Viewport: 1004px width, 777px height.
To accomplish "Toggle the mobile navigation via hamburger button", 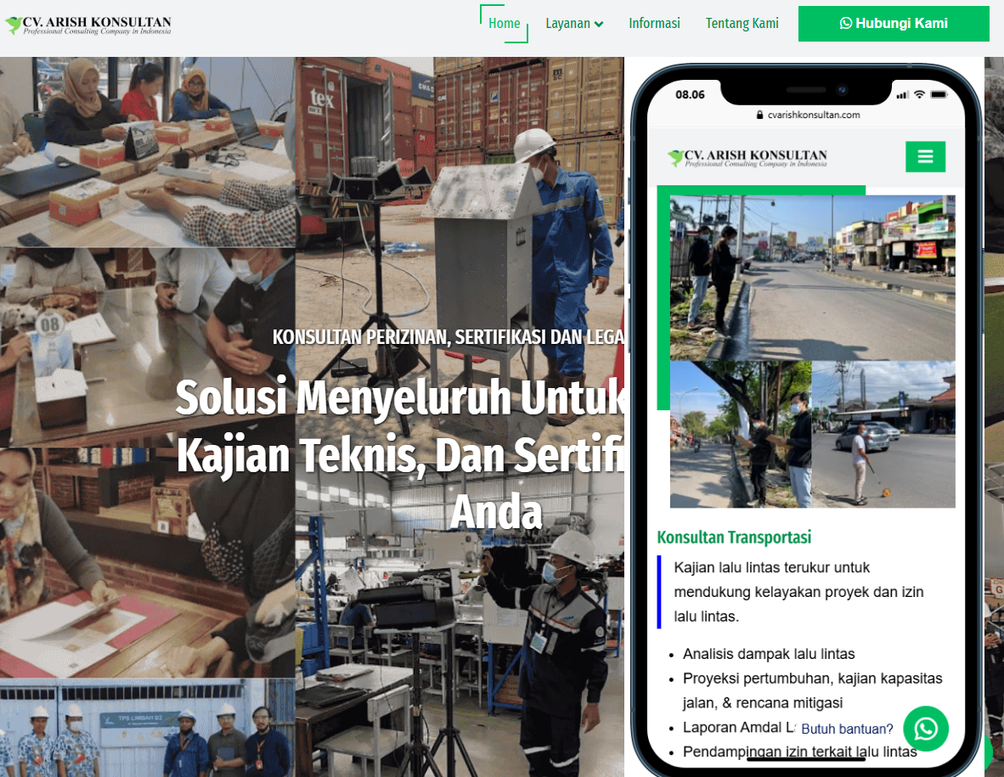I will point(925,156).
